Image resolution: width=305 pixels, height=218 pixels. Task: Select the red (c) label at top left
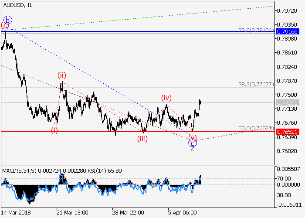point(5,26)
